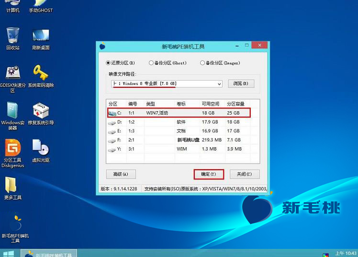The image size is (358, 257).
Task: Click the 卷标 column header
Action: coord(181,104)
